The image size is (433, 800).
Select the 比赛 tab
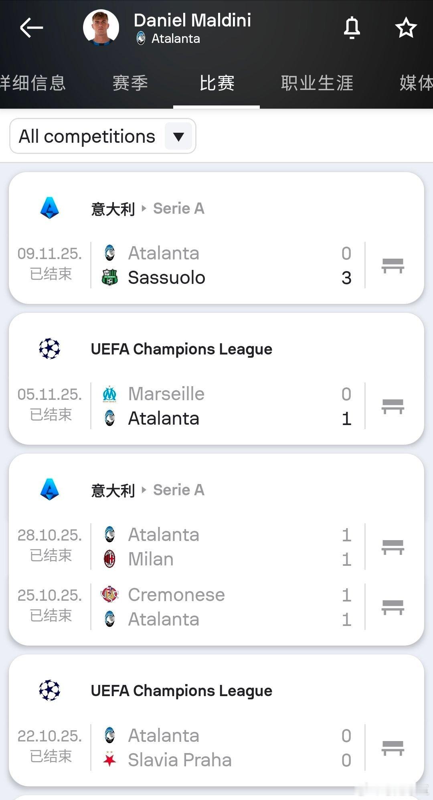216,83
